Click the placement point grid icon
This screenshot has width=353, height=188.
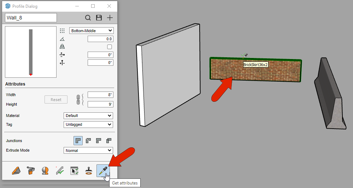pyautogui.click(x=62, y=31)
